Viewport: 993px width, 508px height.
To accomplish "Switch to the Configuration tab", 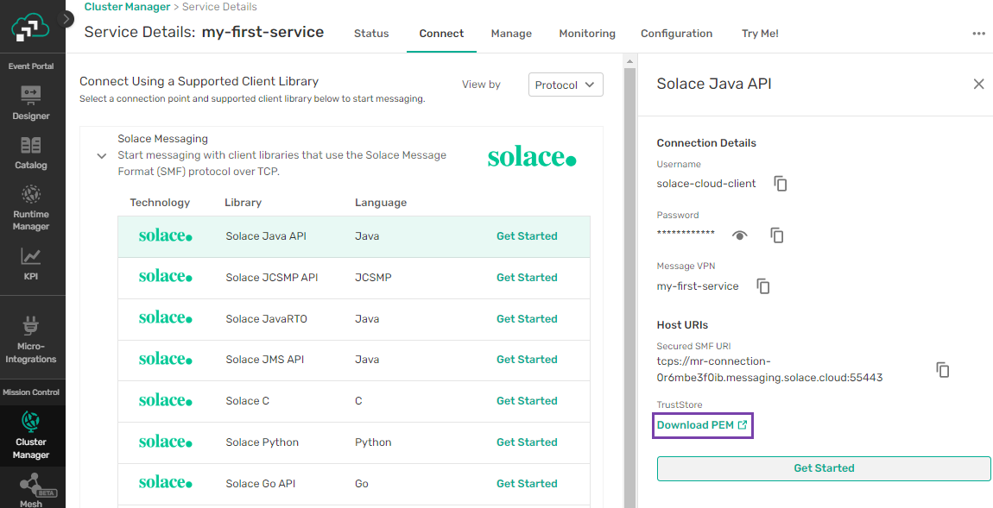I will click(x=676, y=34).
